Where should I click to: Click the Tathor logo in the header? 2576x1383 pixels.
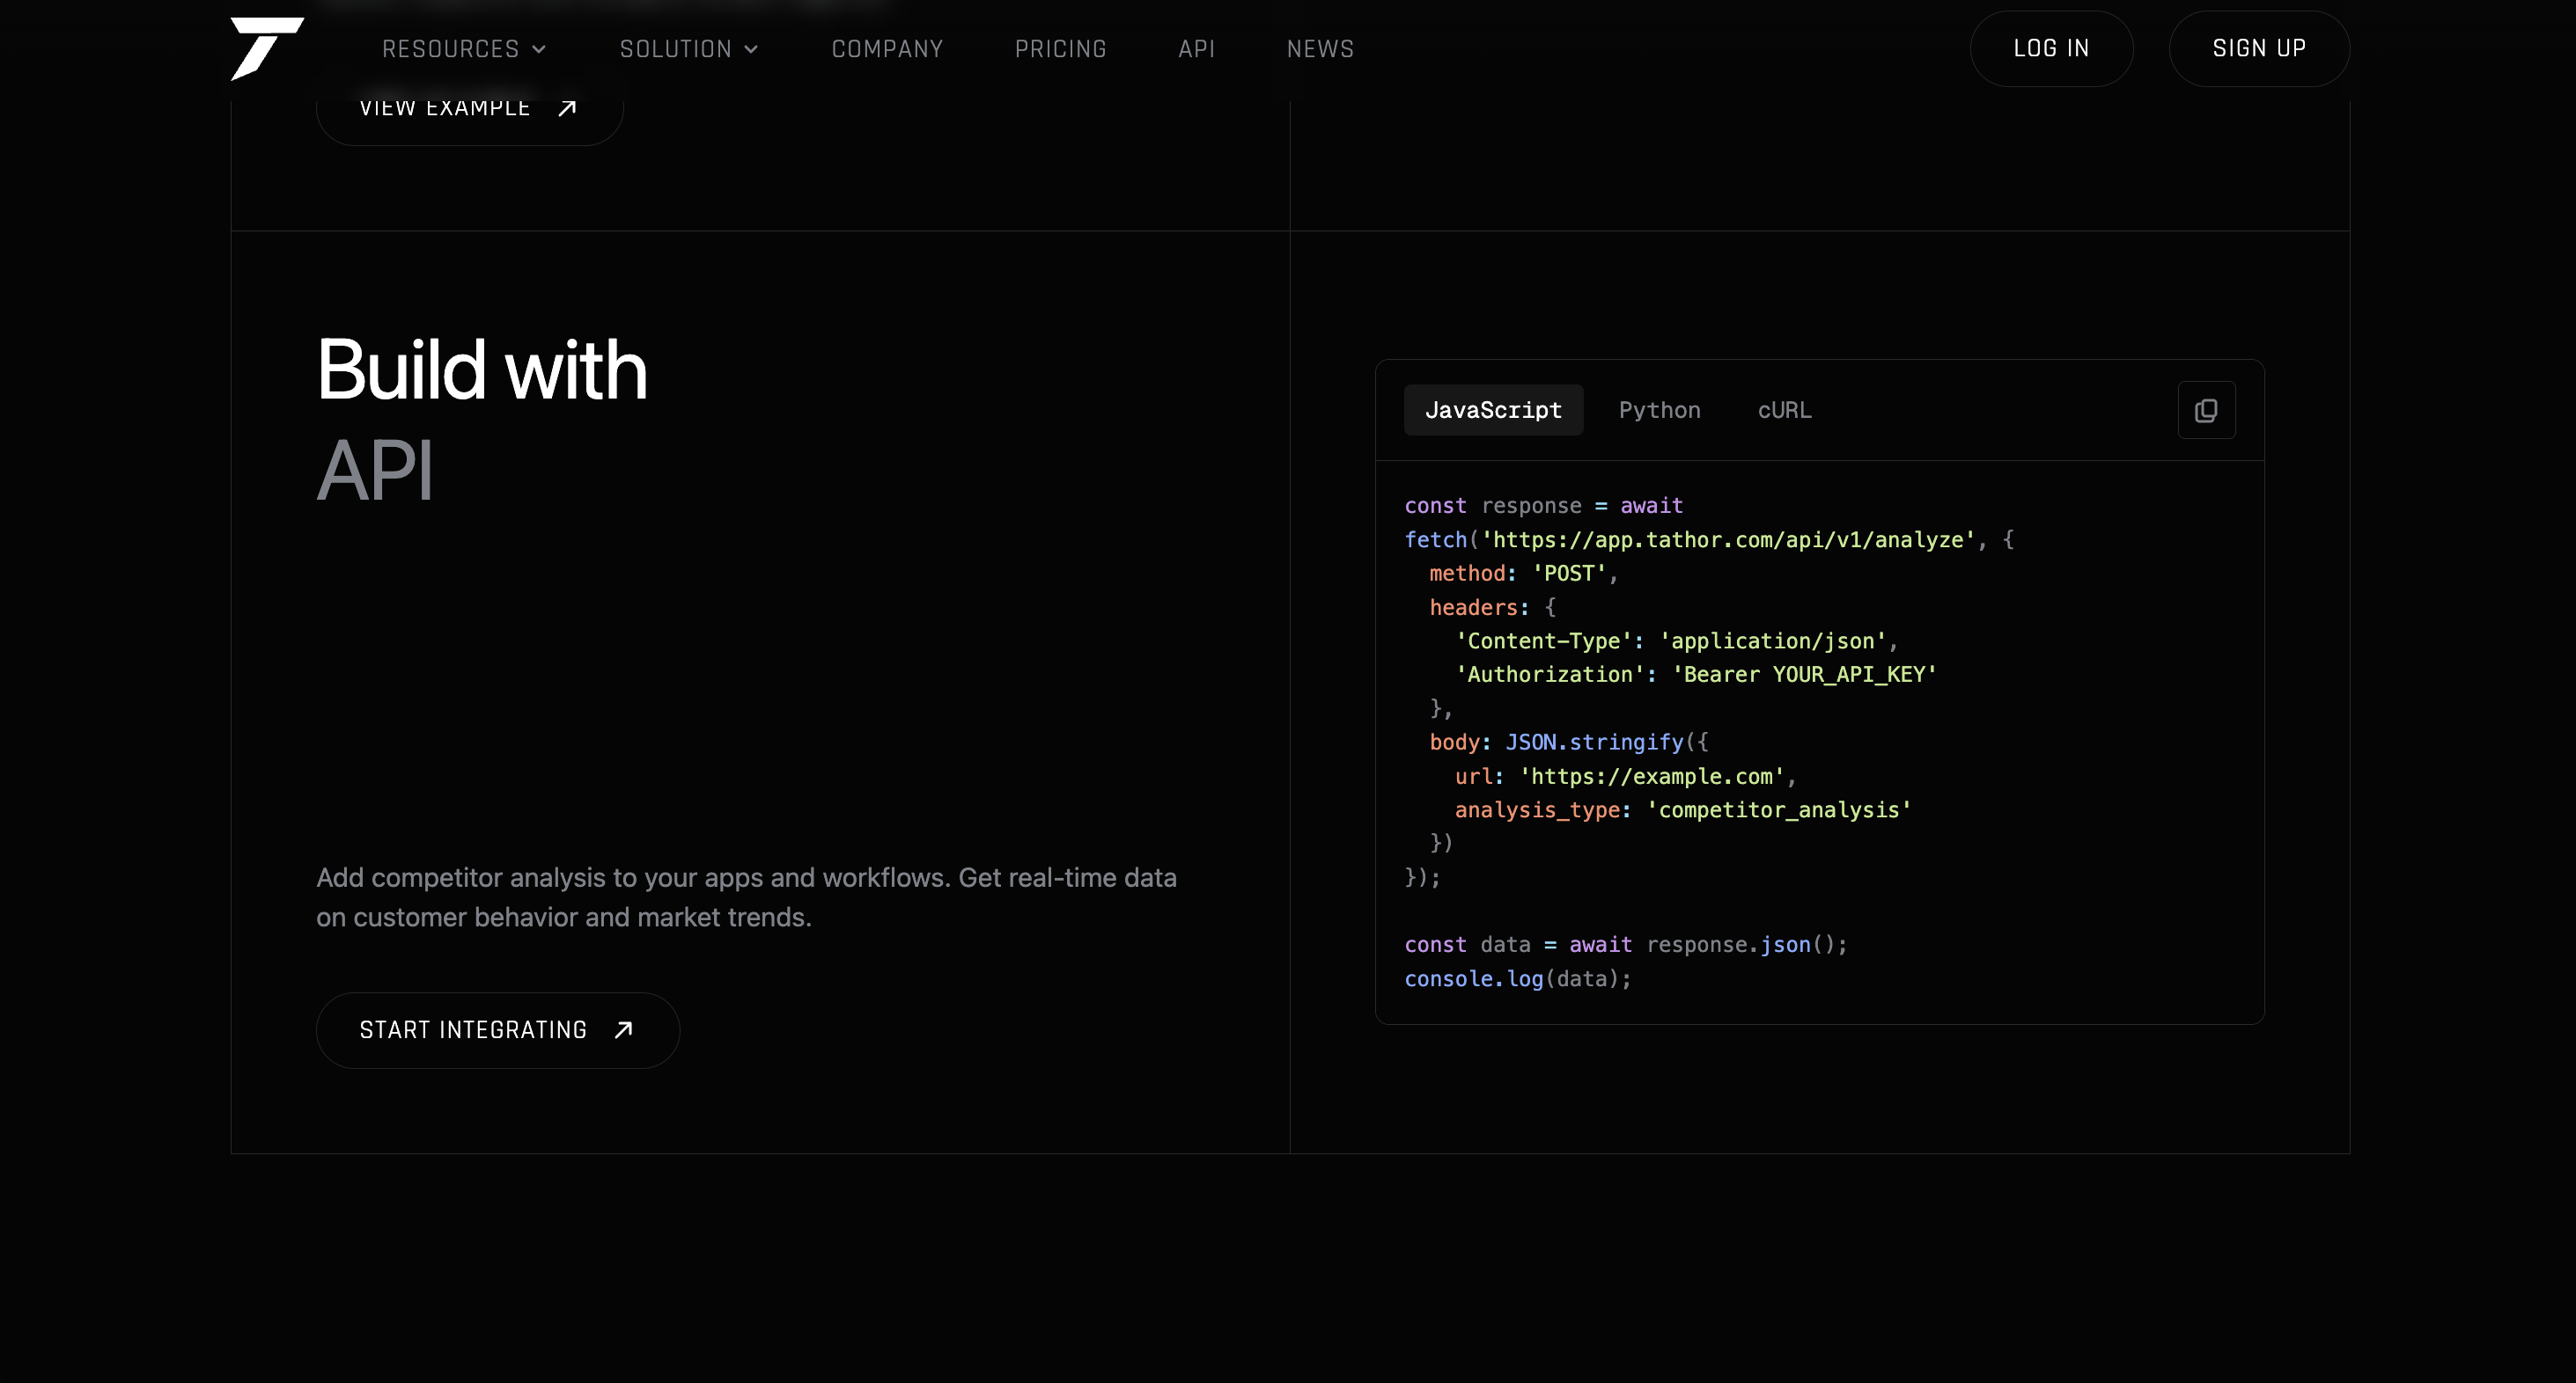pos(267,48)
